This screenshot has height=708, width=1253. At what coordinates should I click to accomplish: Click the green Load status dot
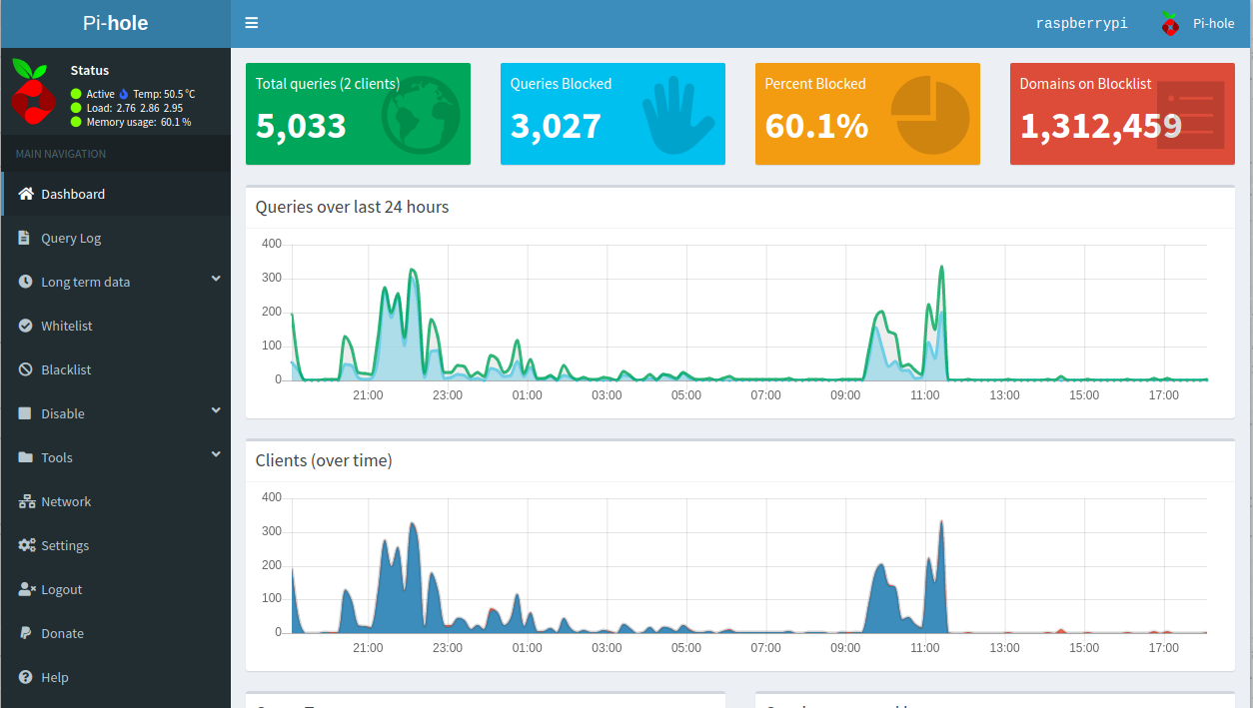tap(76, 108)
